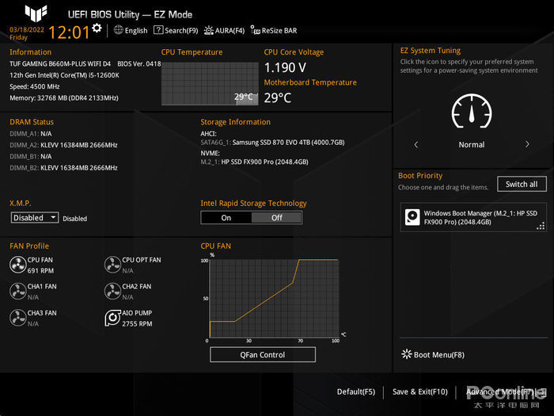Click the AIO PUMP icon

click(x=112, y=318)
